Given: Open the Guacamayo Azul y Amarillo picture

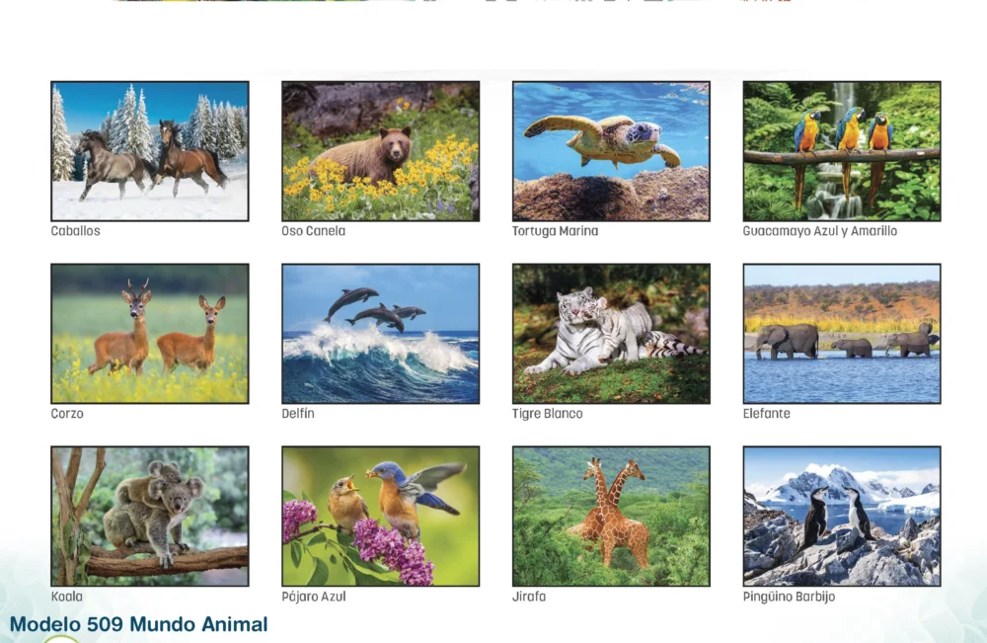Looking at the screenshot, I should 842,151.
